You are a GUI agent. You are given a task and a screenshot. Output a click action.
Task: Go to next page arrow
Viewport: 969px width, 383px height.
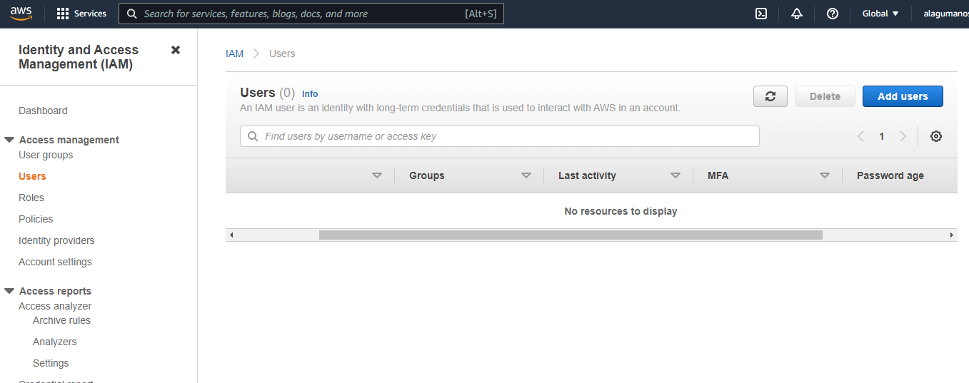[x=903, y=136]
